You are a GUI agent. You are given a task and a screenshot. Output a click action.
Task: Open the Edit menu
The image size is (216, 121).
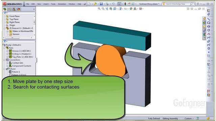(x=33, y=4)
